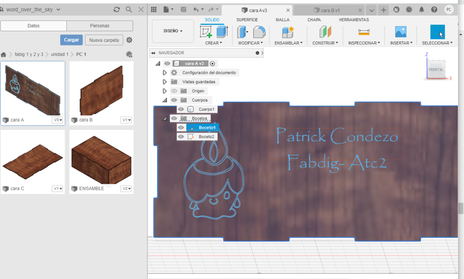The width and height of the screenshot is (464, 279).
Task: Open cara B version V1 dropdown
Action: (x=126, y=120)
